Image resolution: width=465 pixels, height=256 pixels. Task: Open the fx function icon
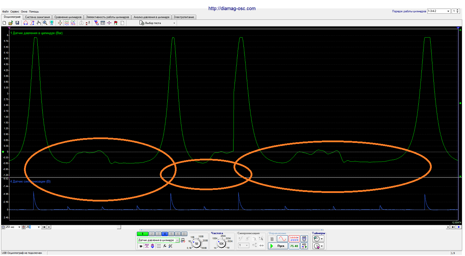pyautogui.click(x=165, y=246)
